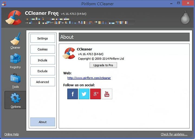Click the 'Piriform CCleaner' window title
This screenshot has width=195, height=139.
point(97,4)
